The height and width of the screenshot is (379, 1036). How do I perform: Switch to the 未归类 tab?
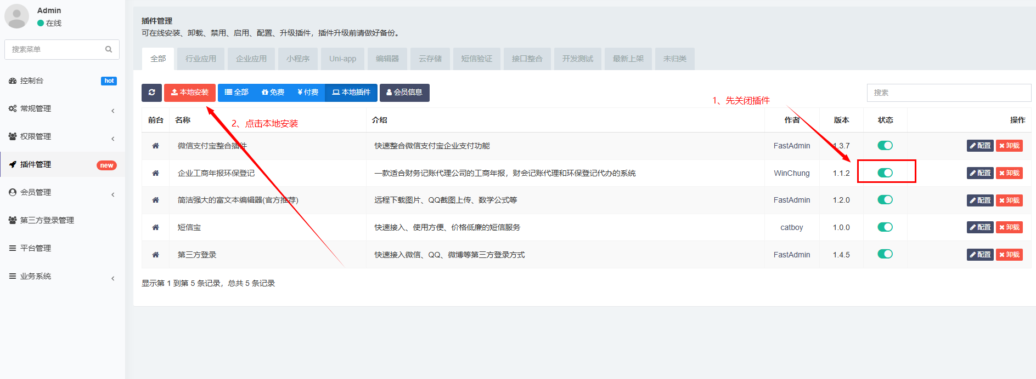(675, 59)
